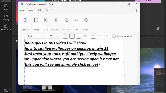Image resolution: width=166 pixels, height=93 pixels.
Task: Open the Clipboard paste icon
Action: (x=25, y=20)
